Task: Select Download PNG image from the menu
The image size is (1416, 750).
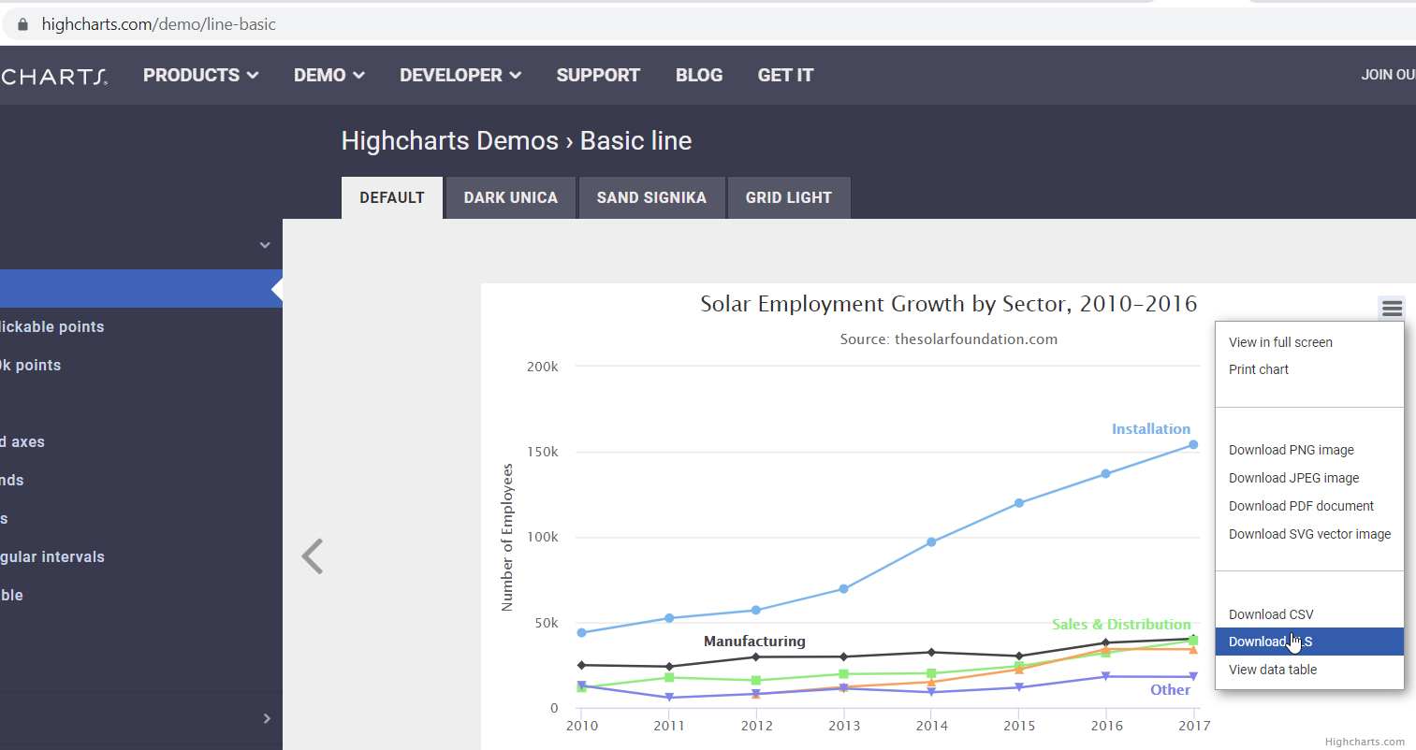Action: (1291, 450)
